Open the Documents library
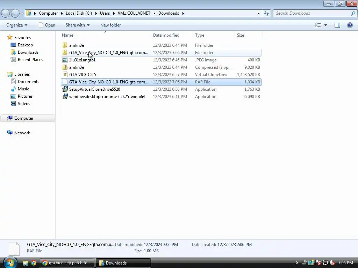Viewport: 358px width, 268px height. (28, 81)
